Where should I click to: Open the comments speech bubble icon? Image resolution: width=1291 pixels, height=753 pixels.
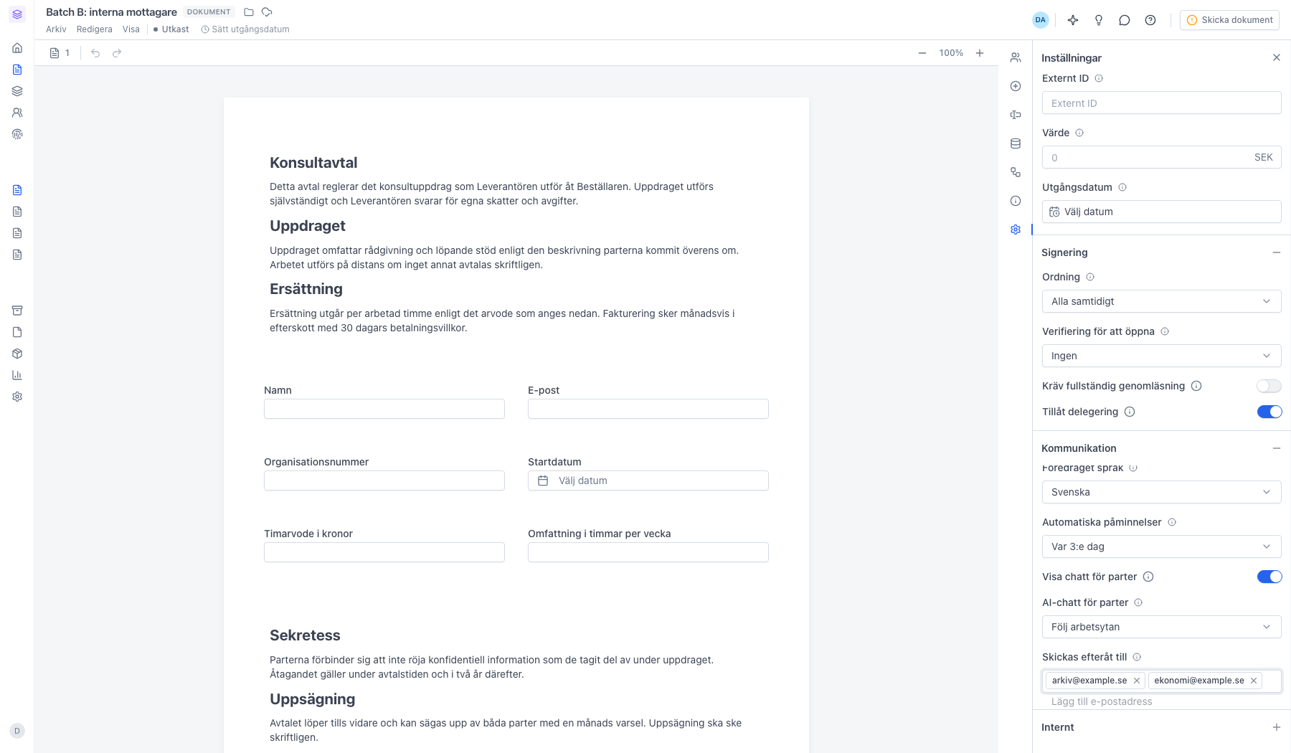coord(1125,20)
